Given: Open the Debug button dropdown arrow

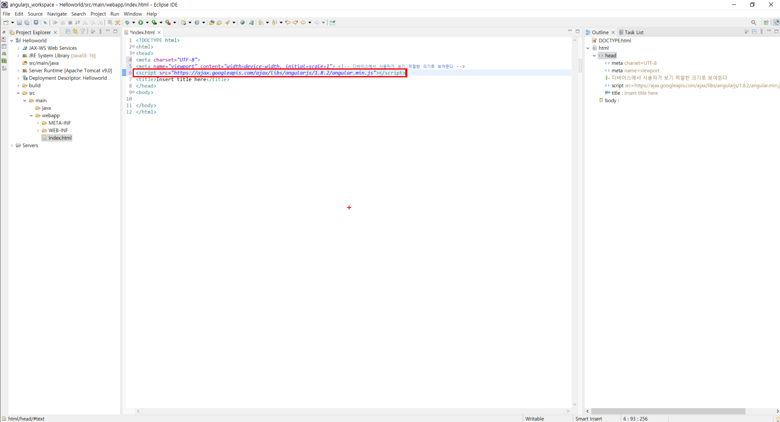Looking at the screenshot, I should (134, 23).
